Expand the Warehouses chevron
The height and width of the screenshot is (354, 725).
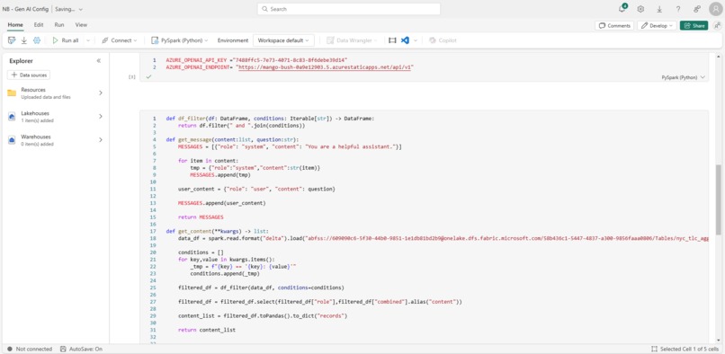click(x=101, y=140)
